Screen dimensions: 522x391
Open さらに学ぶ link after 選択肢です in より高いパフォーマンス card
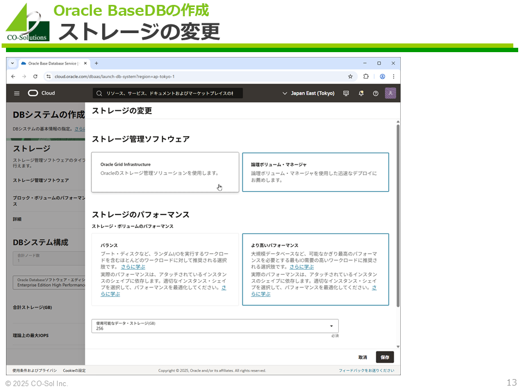tap(302, 267)
